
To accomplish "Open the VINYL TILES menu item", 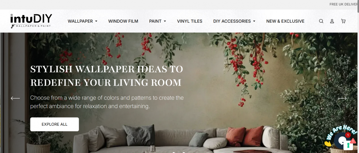I will (190, 21).
